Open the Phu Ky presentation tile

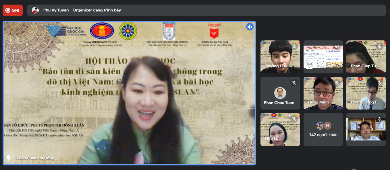323,57
